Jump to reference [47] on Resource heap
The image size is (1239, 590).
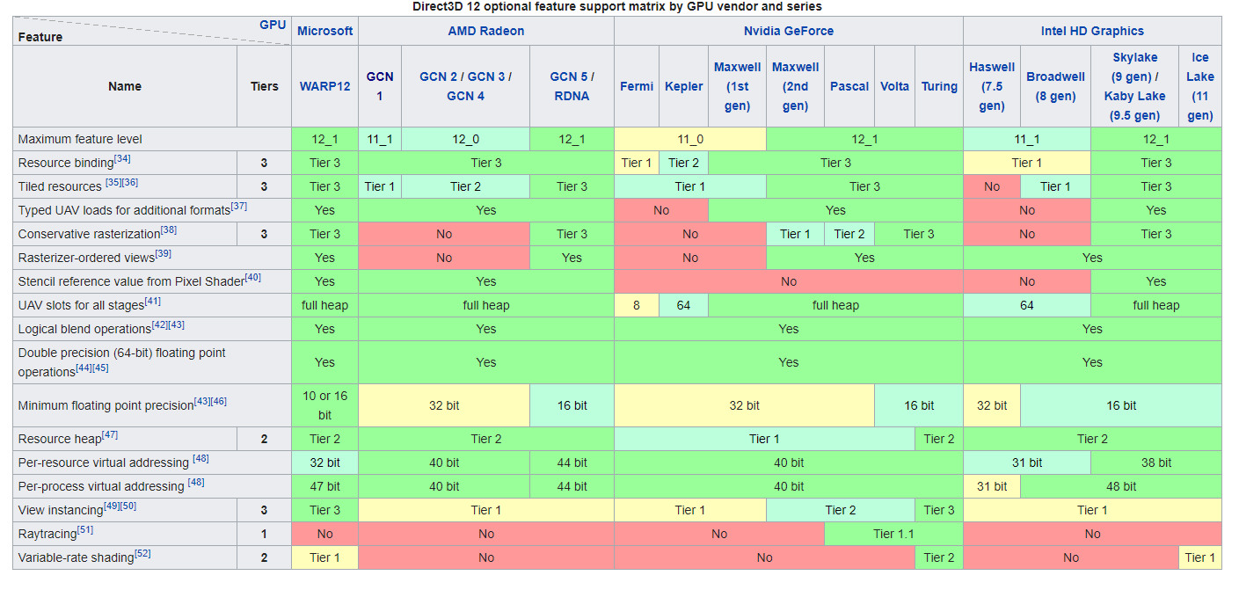[x=109, y=435]
